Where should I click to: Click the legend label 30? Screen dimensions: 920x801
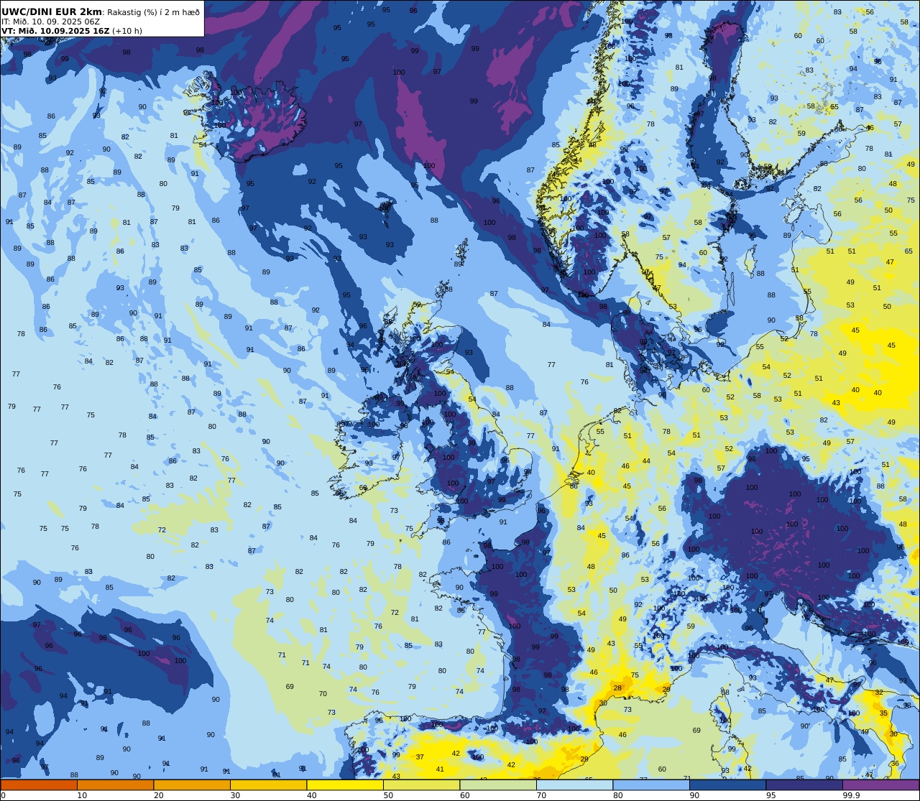pos(235,795)
